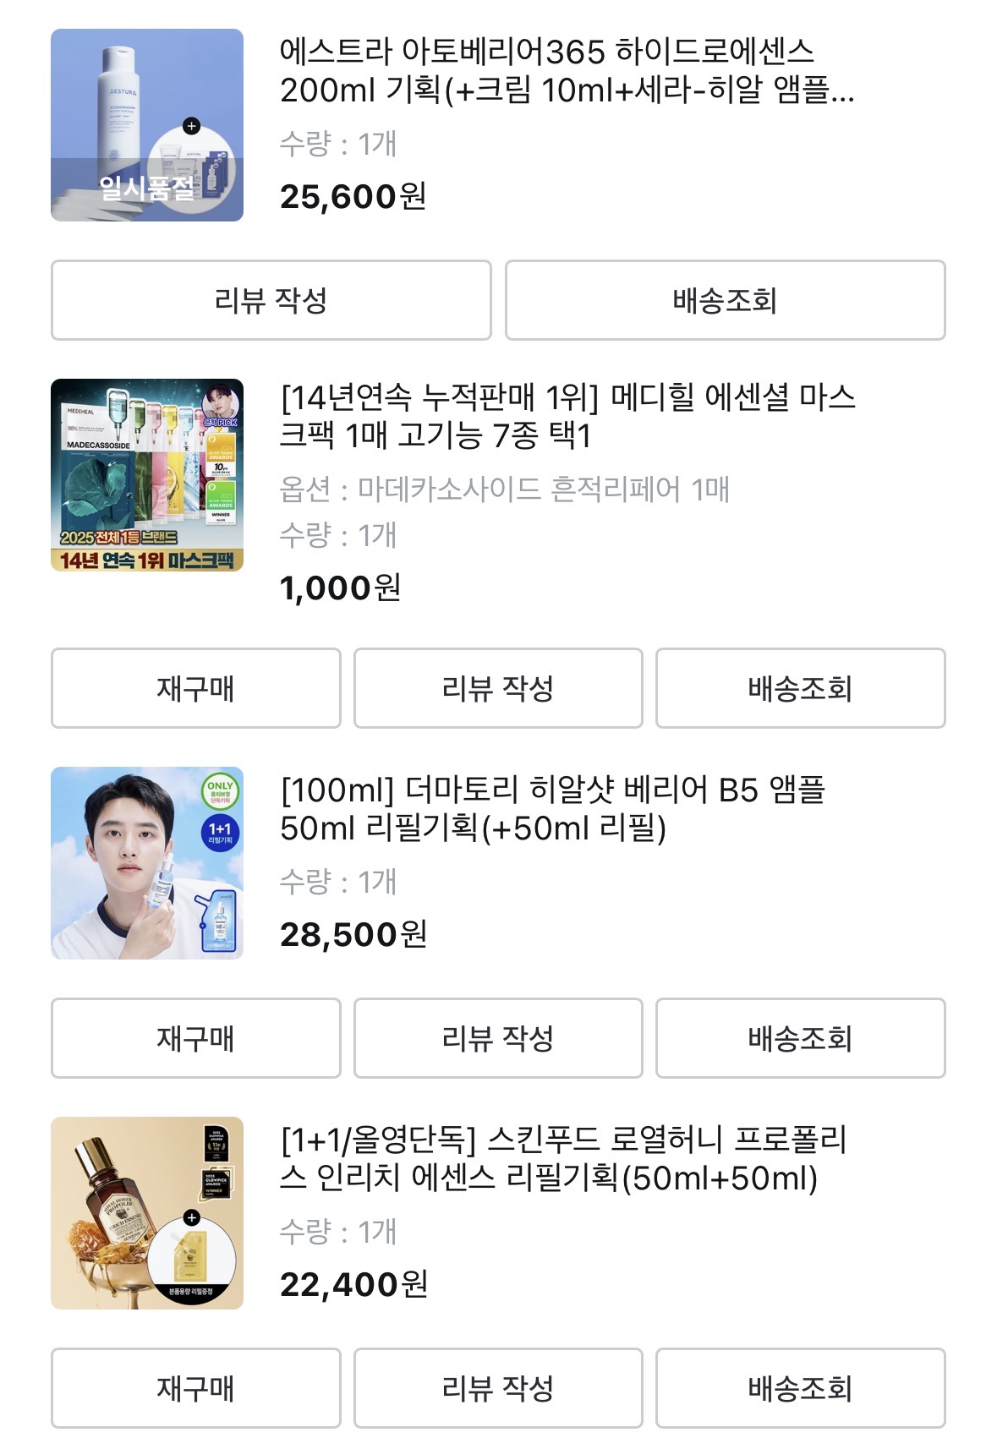This screenshot has height=1438, width=997.
Task: Write a review for the Skinfood Propolis Essence
Action: point(497,1388)
